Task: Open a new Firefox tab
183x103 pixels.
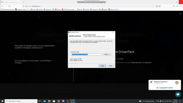Action: point(23,2)
